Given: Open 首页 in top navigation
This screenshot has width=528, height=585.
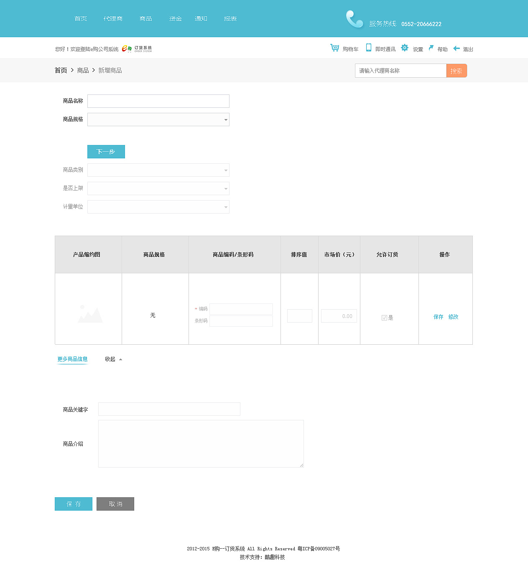Looking at the screenshot, I should 81,18.
